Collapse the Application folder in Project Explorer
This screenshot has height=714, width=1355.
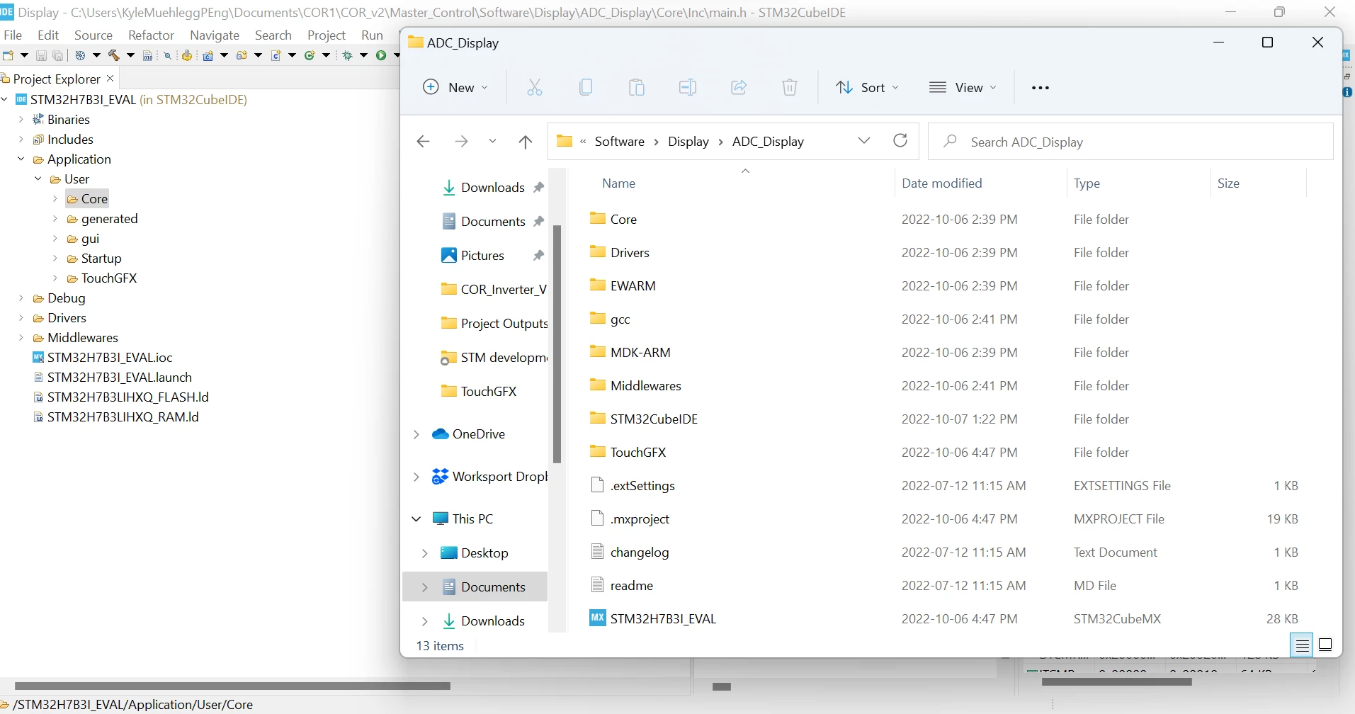tap(21, 159)
